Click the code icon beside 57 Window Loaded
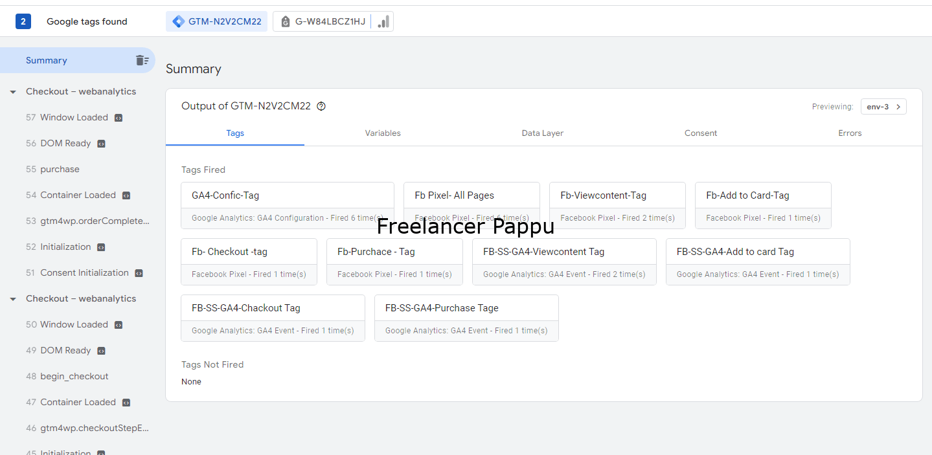The width and height of the screenshot is (932, 455). coord(119,118)
